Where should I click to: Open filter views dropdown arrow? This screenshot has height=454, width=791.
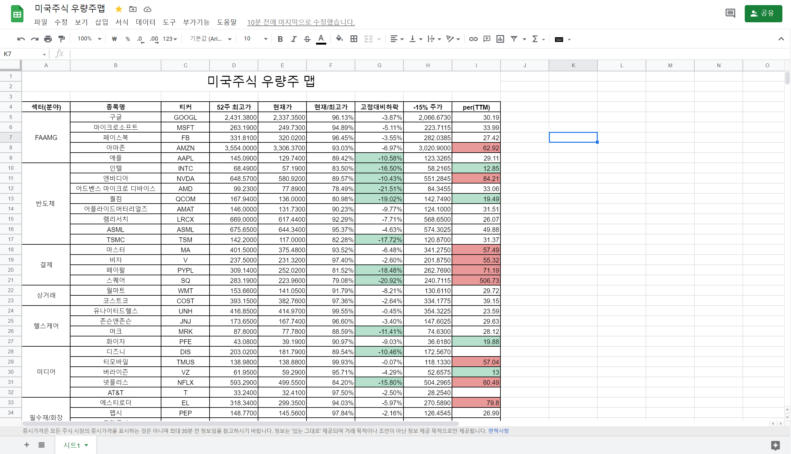point(524,39)
